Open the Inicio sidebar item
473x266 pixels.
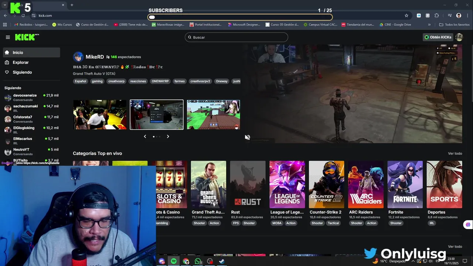31,52
